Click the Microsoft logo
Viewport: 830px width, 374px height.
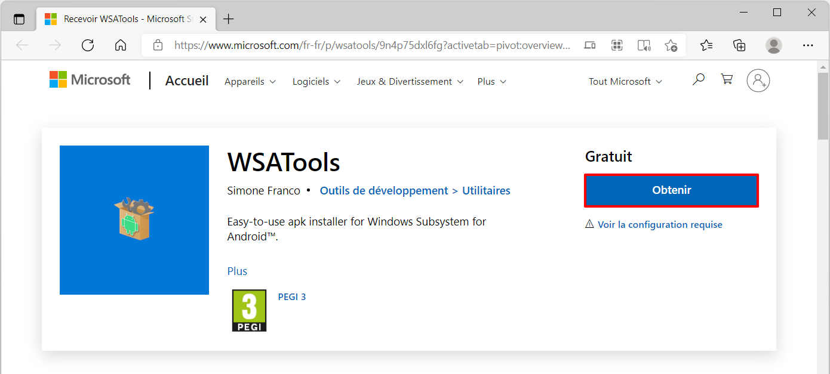90,79
